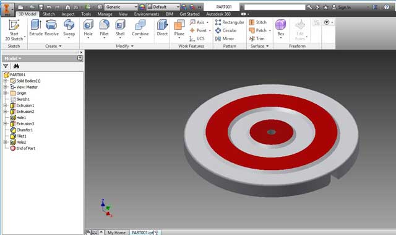Switch to the Manage ribbon tab
The image size is (396, 235).
click(105, 14)
